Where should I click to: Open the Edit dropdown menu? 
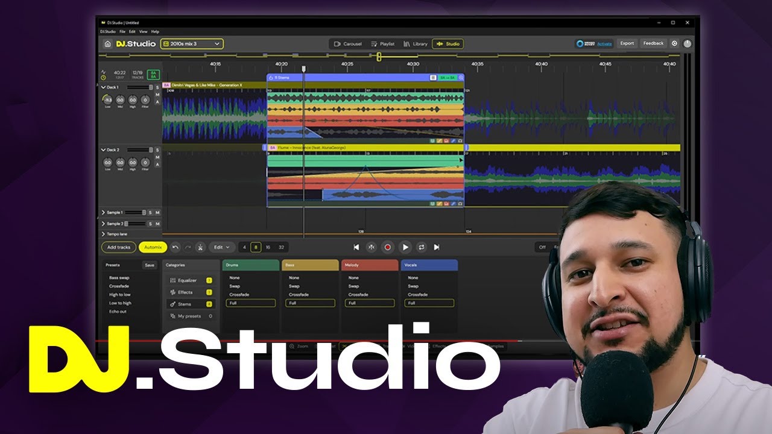point(222,247)
